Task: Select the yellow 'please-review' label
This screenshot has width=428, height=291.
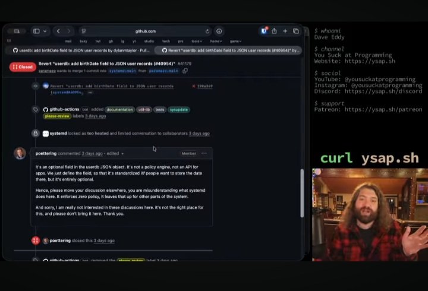Action: click(57, 116)
